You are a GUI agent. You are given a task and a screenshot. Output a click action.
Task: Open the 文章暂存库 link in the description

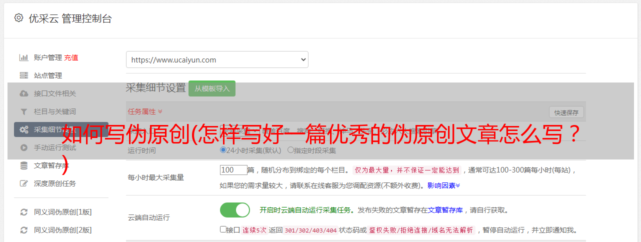pyautogui.click(x=445, y=210)
